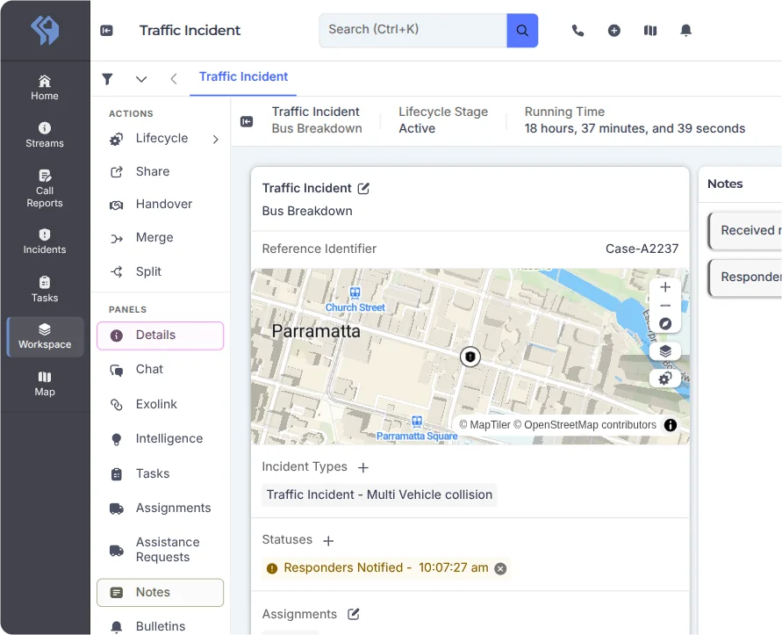Open Map from the sidebar
Screen dimensions: 782x635
(x=45, y=384)
